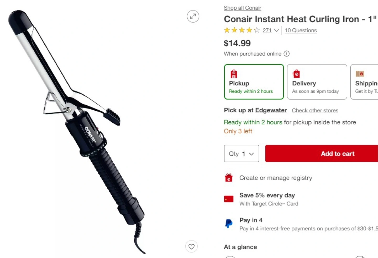
Task: Open the Shop all Conair link
Action: pyautogui.click(x=242, y=8)
